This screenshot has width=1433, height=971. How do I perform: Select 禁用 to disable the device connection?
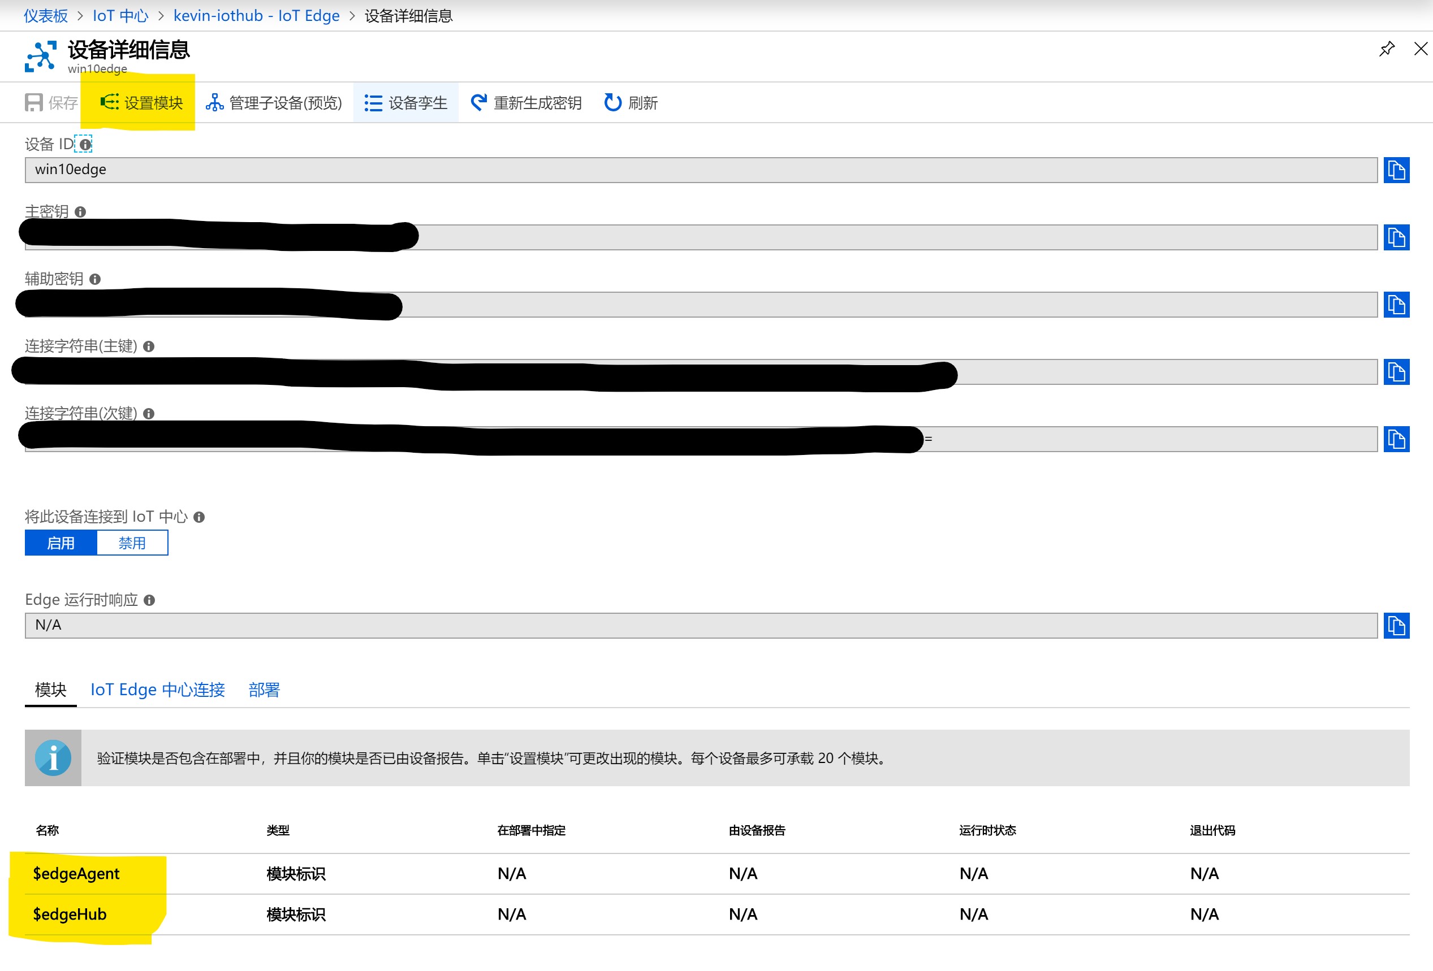(132, 543)
